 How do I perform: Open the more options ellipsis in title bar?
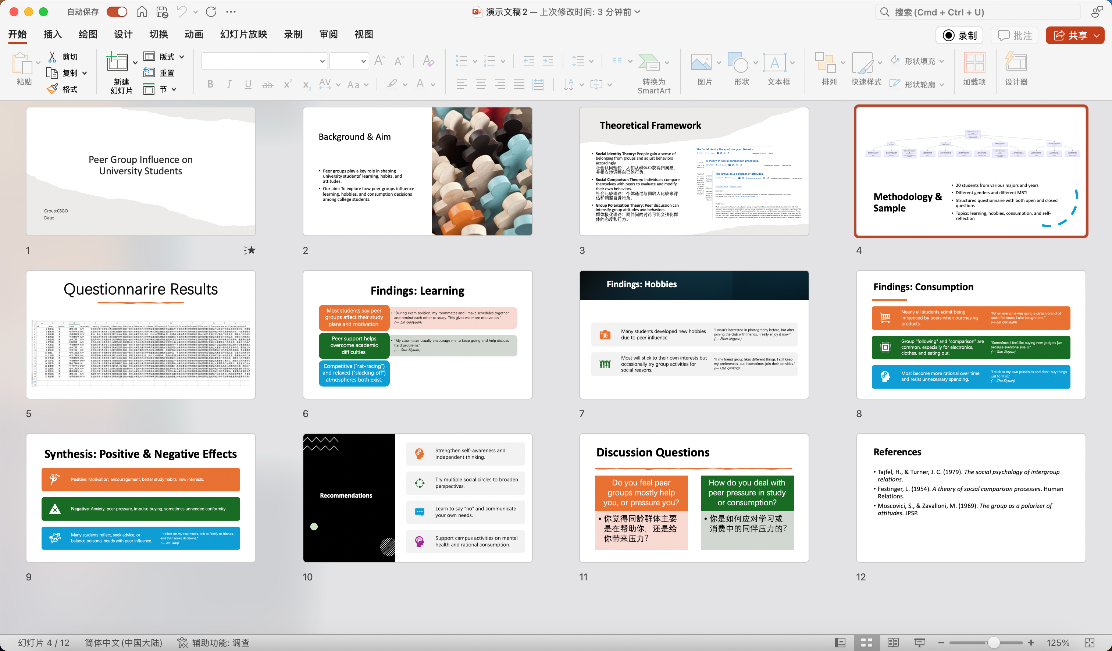pyautogui.click(x=230, y=12)
